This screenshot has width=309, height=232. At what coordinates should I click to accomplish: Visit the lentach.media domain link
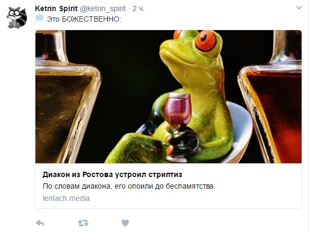coord(66,198)
